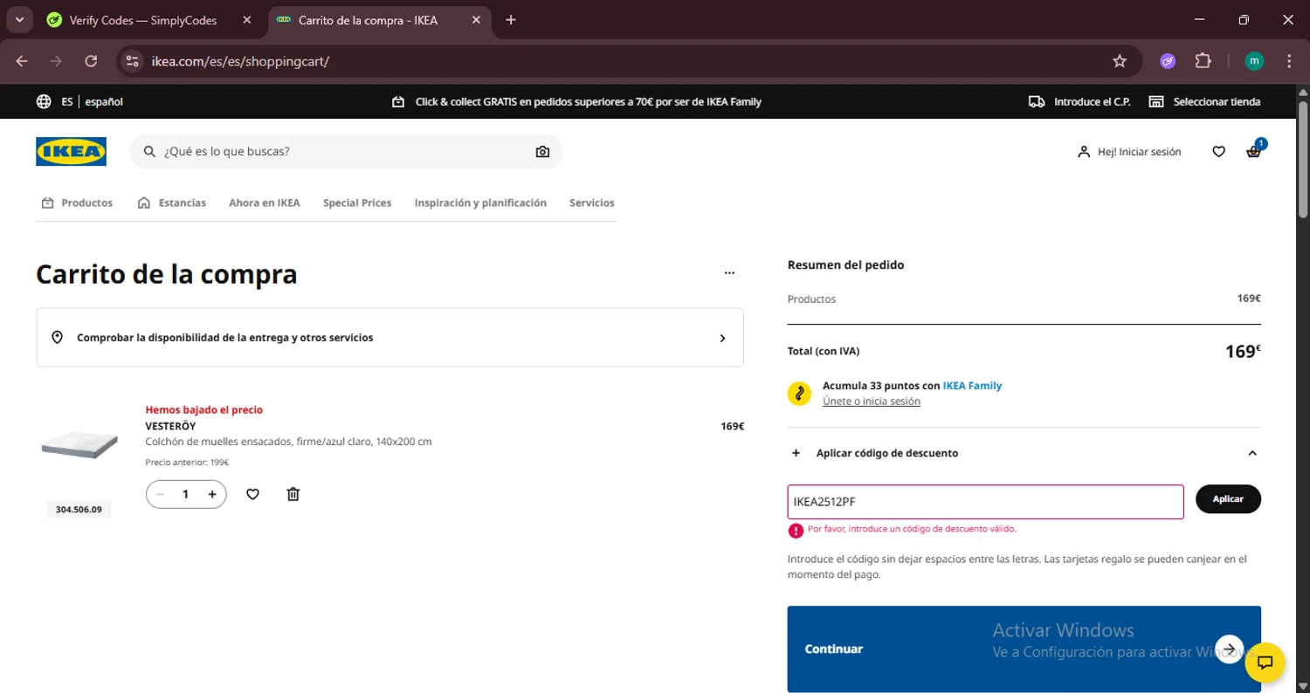Collapse the discount code section chevron
The width and height of the screenshot is (1310, 693).
pyautogui.click(x=1252, y=453)
